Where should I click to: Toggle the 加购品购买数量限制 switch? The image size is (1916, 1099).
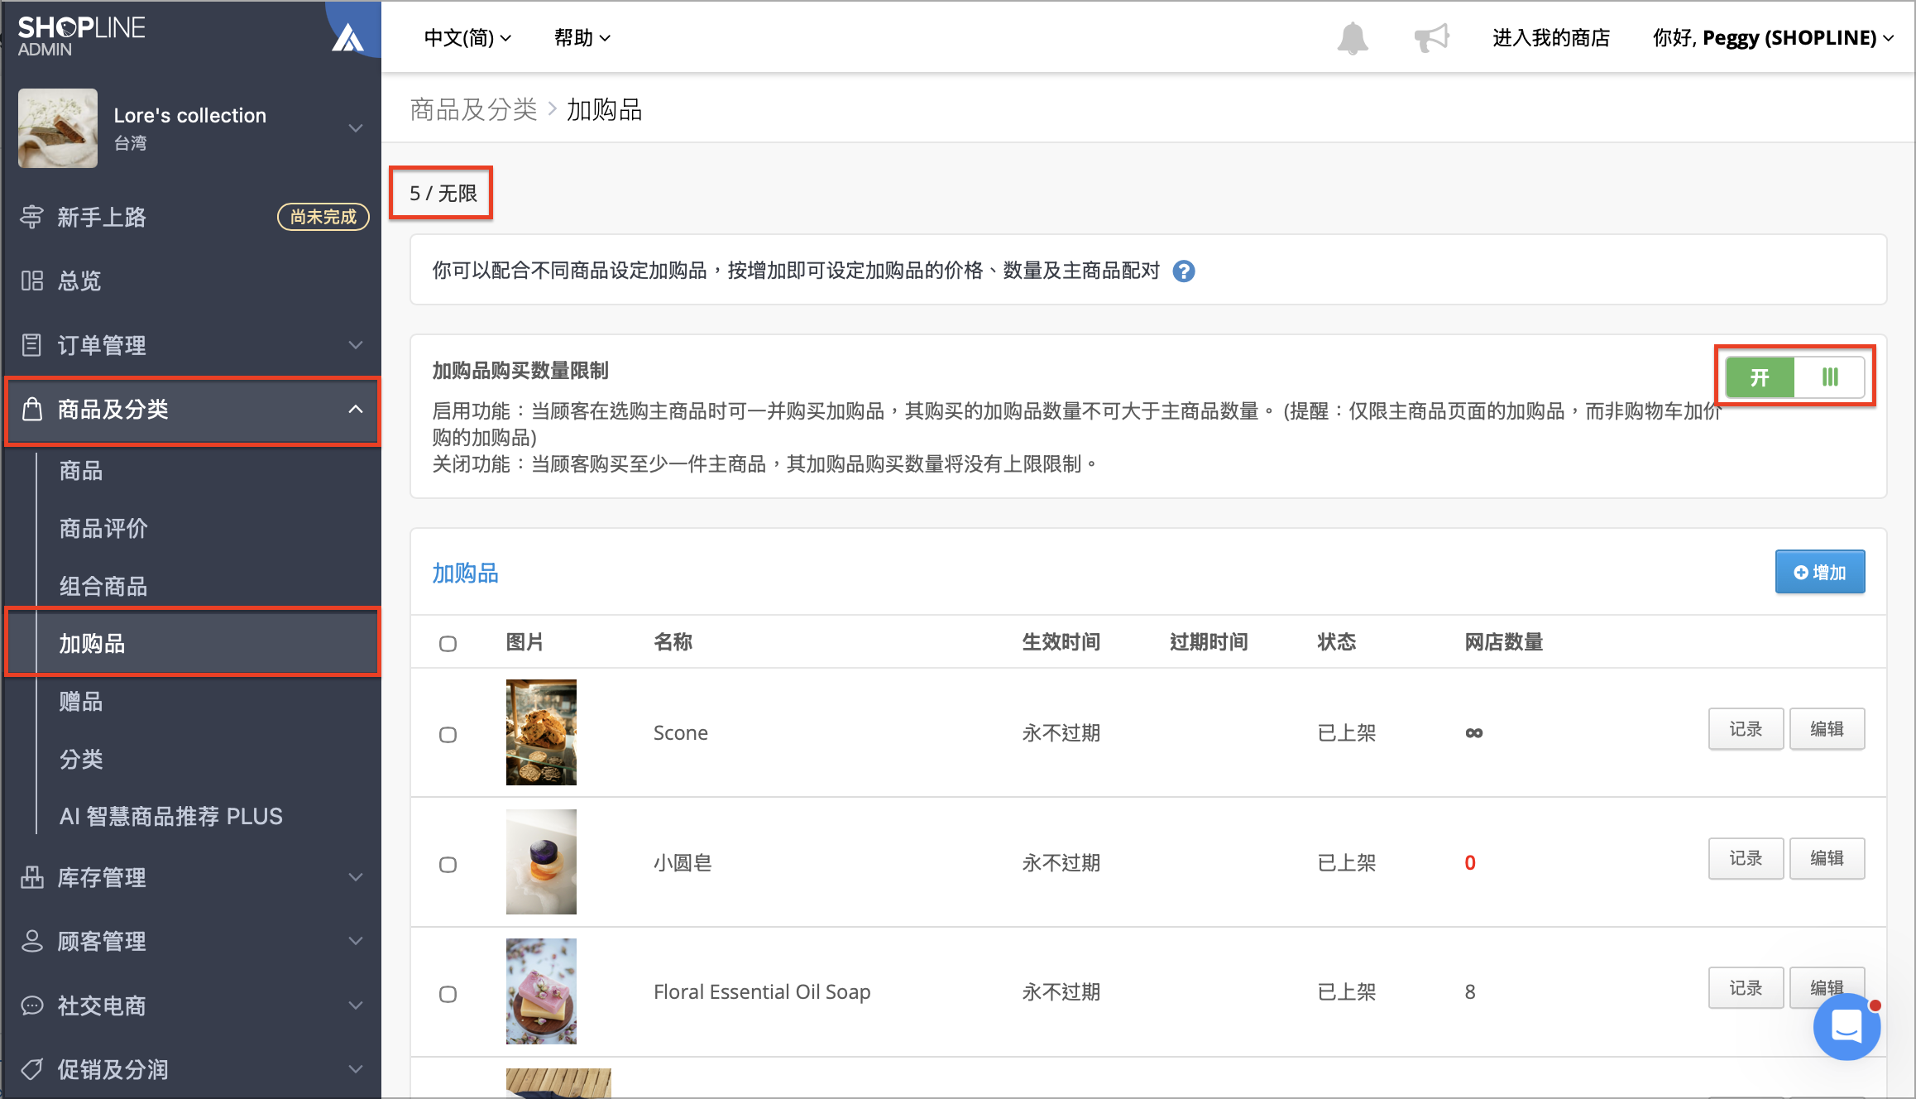[x=1794, y=377]
